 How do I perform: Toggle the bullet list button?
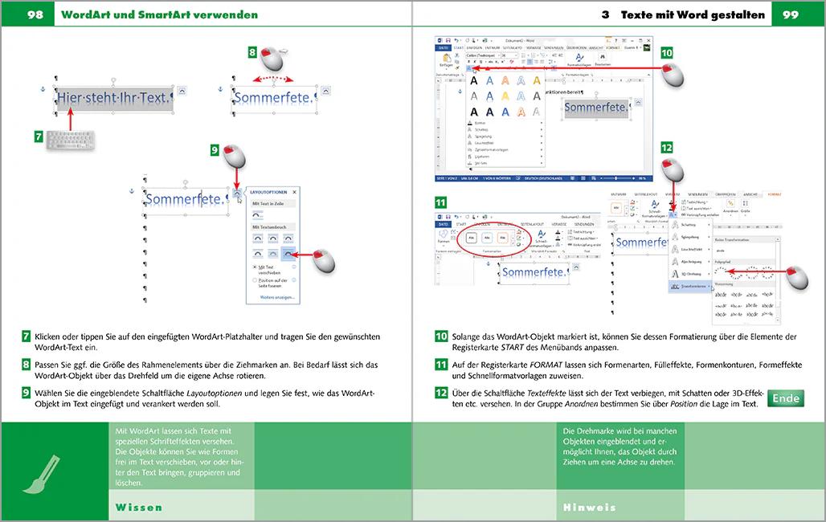coord(523,55)
